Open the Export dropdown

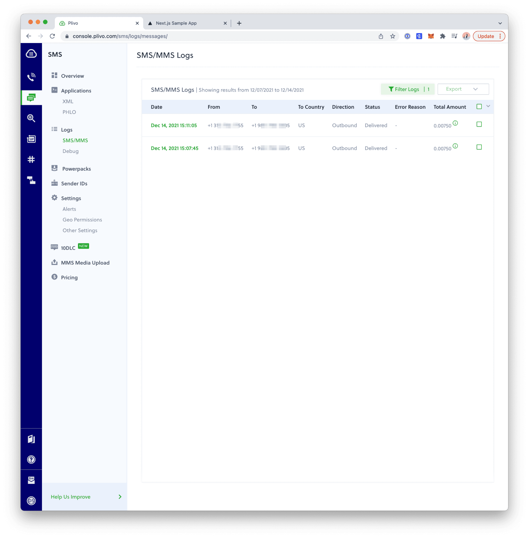(x=463, y=89)
